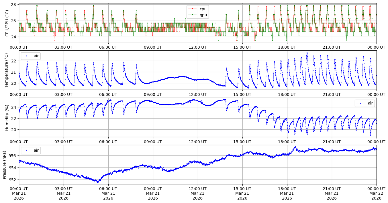This screenshot has height=203, width=388.
Task: Click the 21 tick on Temperature axis
Action: point(14,72)
